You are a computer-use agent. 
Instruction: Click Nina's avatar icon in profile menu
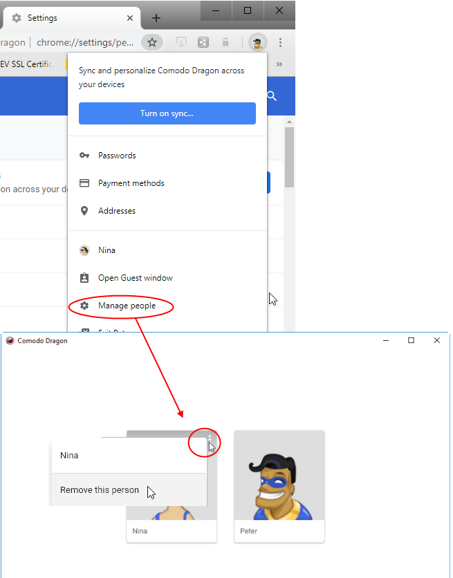tap(84, 251)
